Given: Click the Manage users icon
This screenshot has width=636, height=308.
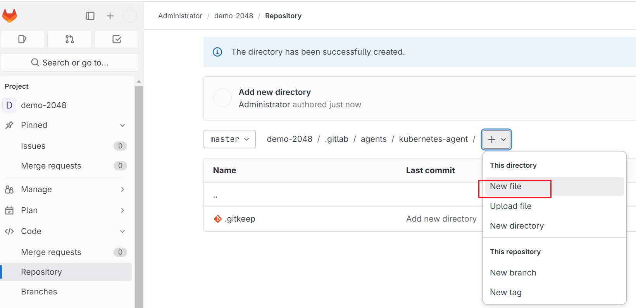Looking at the screenshot, I should (9, 189).
